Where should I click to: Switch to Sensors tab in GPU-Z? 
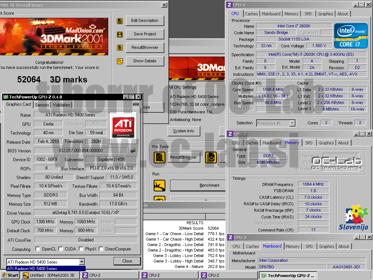pos(42,105)
